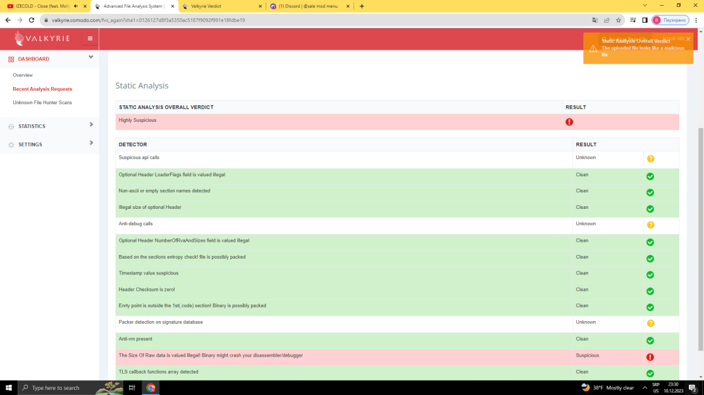
Task: Toggle the sidebar hamburger menu
Action: click(90, 38)
